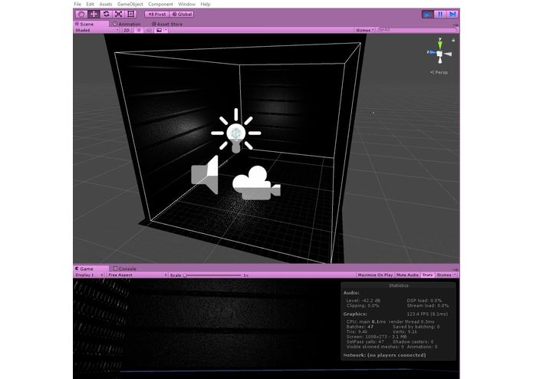Toggle 2D view in Scene
The height and width of the screenshot is (379, 533).
pyautogui.click(x=127, y=30)
